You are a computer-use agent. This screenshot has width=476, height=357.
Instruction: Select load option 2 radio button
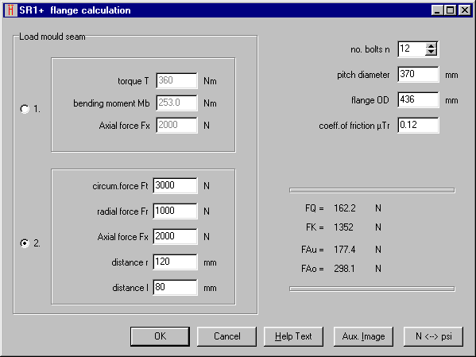(25, 243)
